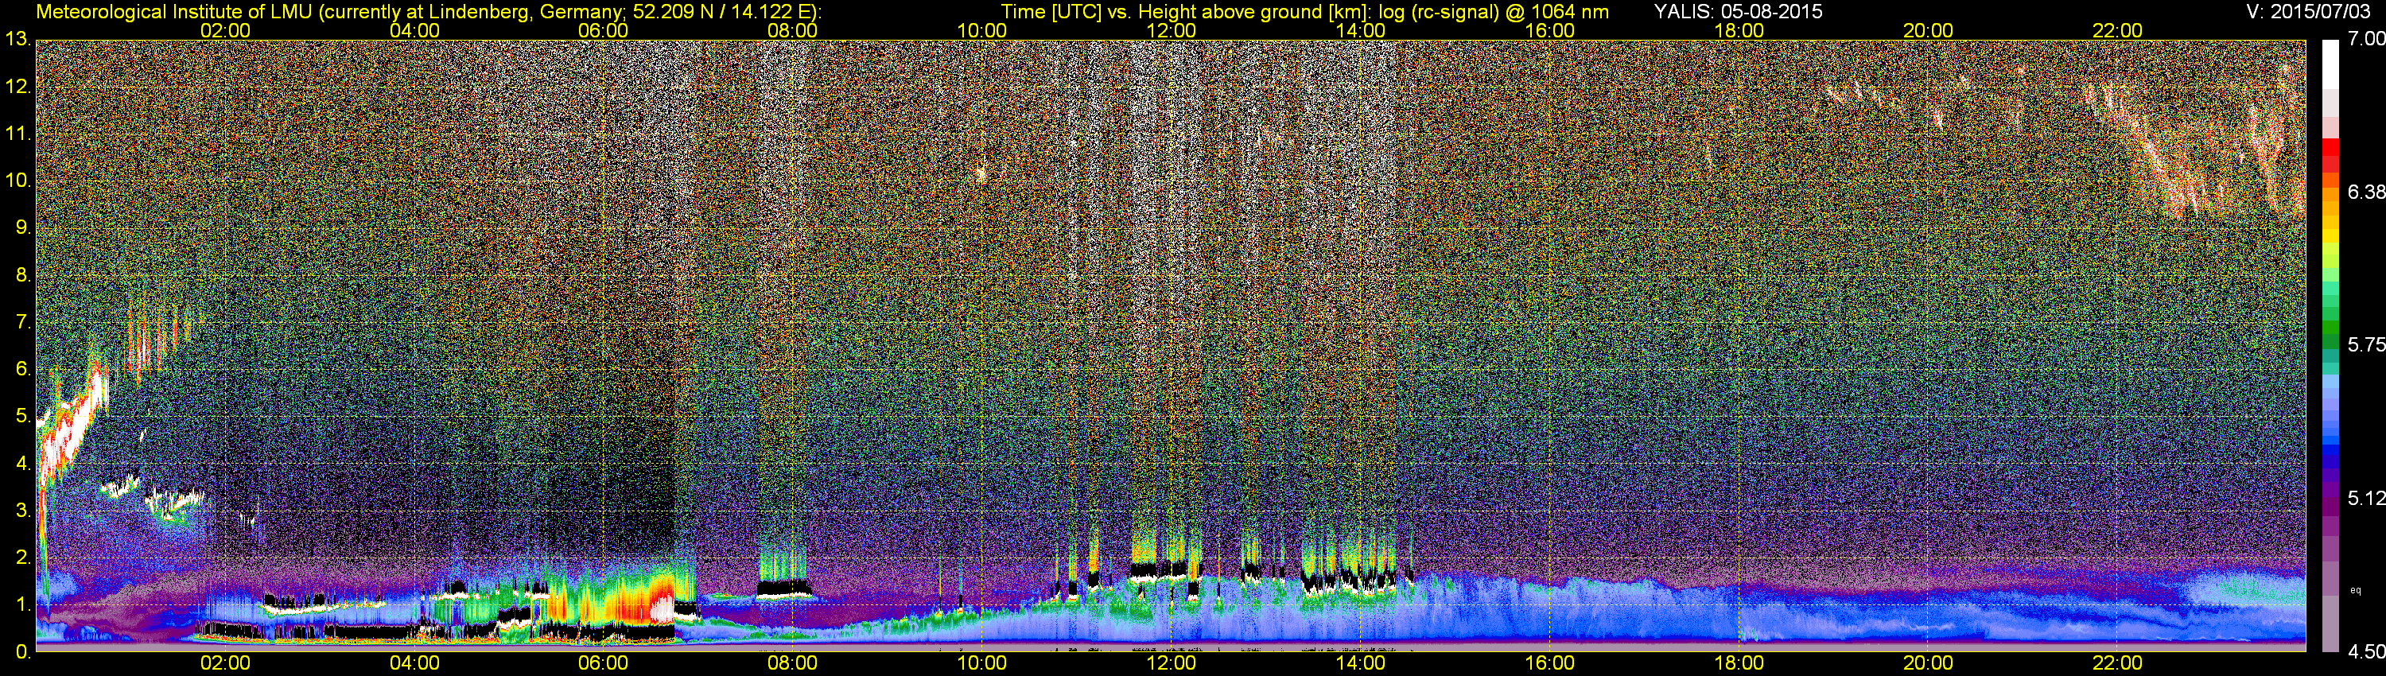
Task: Click the 3 km height axis label
Action: pyautogui.click(x=22, y=511)
